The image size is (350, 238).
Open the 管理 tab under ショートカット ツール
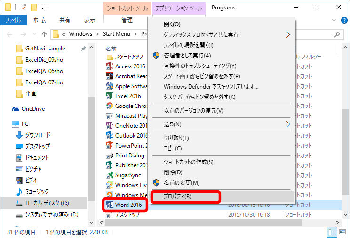(x=127, y=20)
